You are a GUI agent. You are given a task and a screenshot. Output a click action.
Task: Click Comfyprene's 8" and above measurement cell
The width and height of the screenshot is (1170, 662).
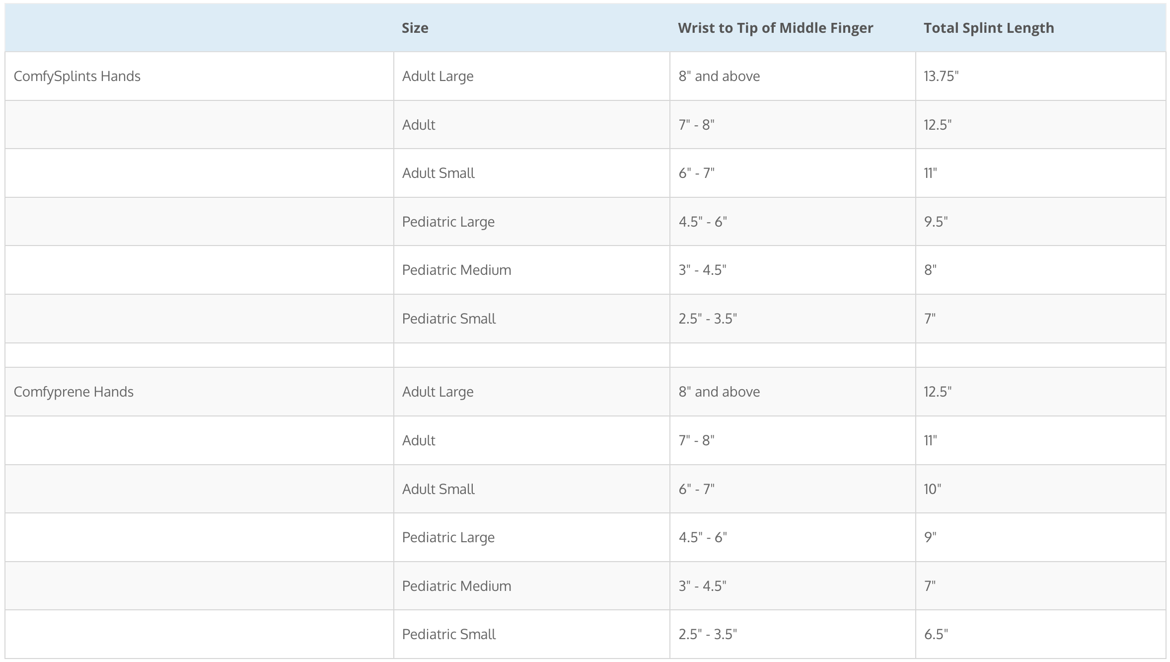[792, 392]
